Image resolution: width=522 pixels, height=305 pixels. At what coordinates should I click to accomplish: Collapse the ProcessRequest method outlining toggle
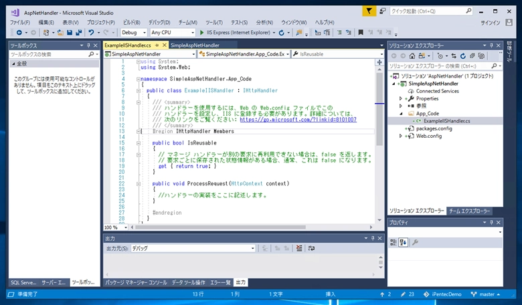tap(138, 183)
